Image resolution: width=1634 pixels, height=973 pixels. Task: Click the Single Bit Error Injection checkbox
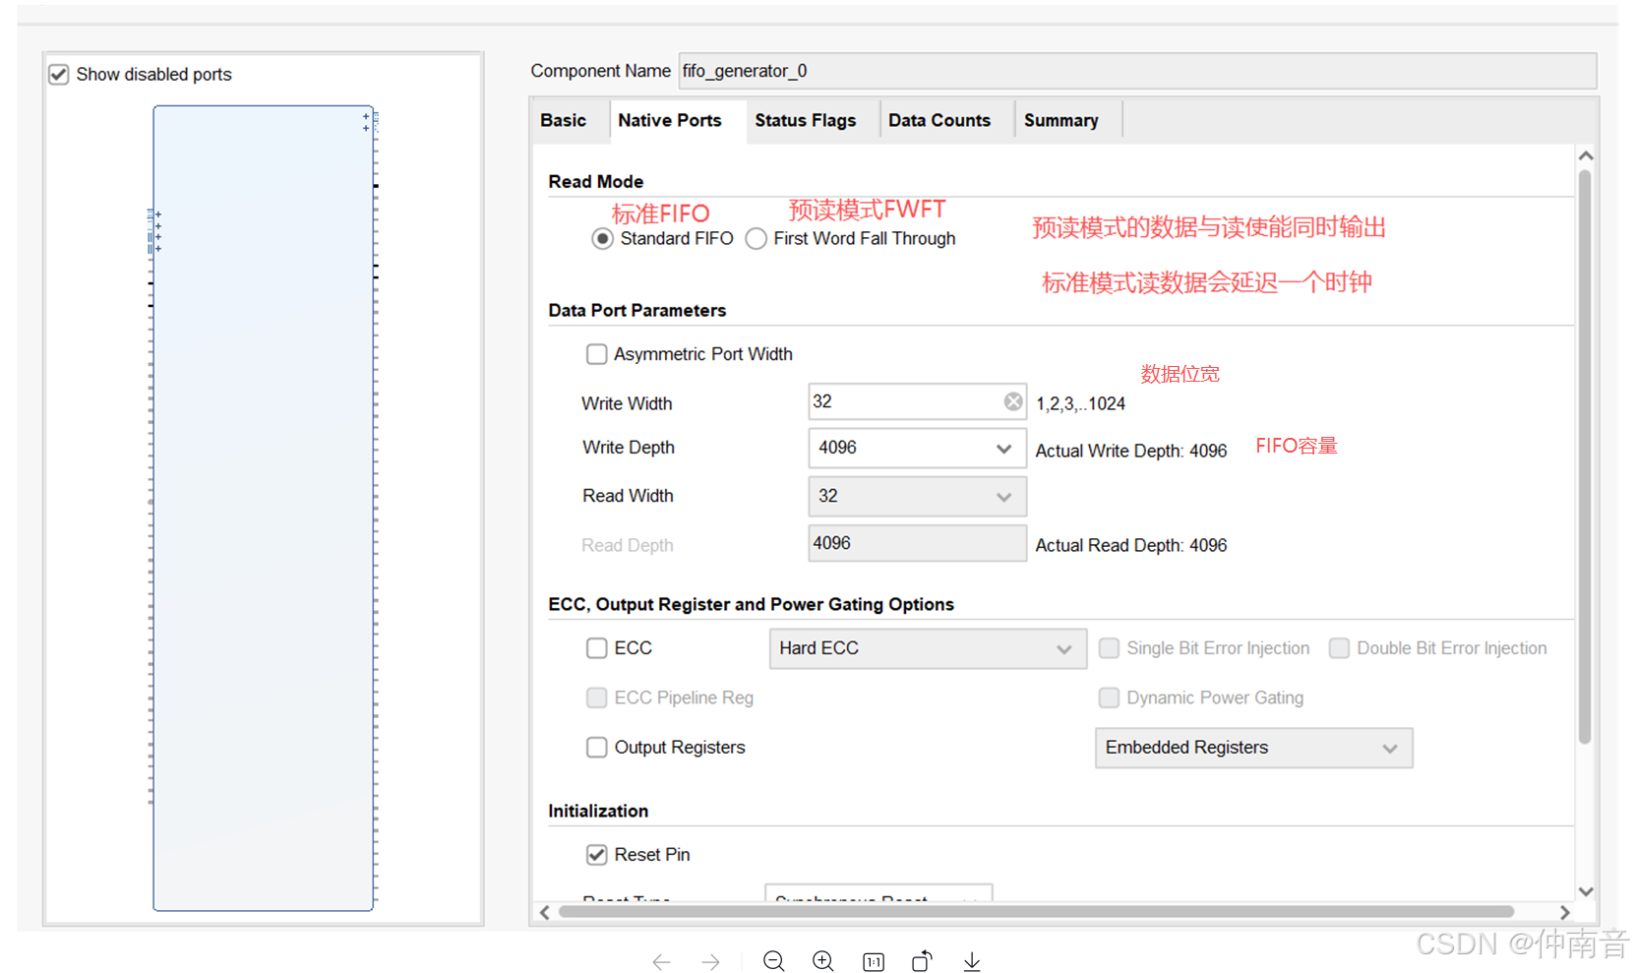pyautogui.click(x=1109, y=648)
